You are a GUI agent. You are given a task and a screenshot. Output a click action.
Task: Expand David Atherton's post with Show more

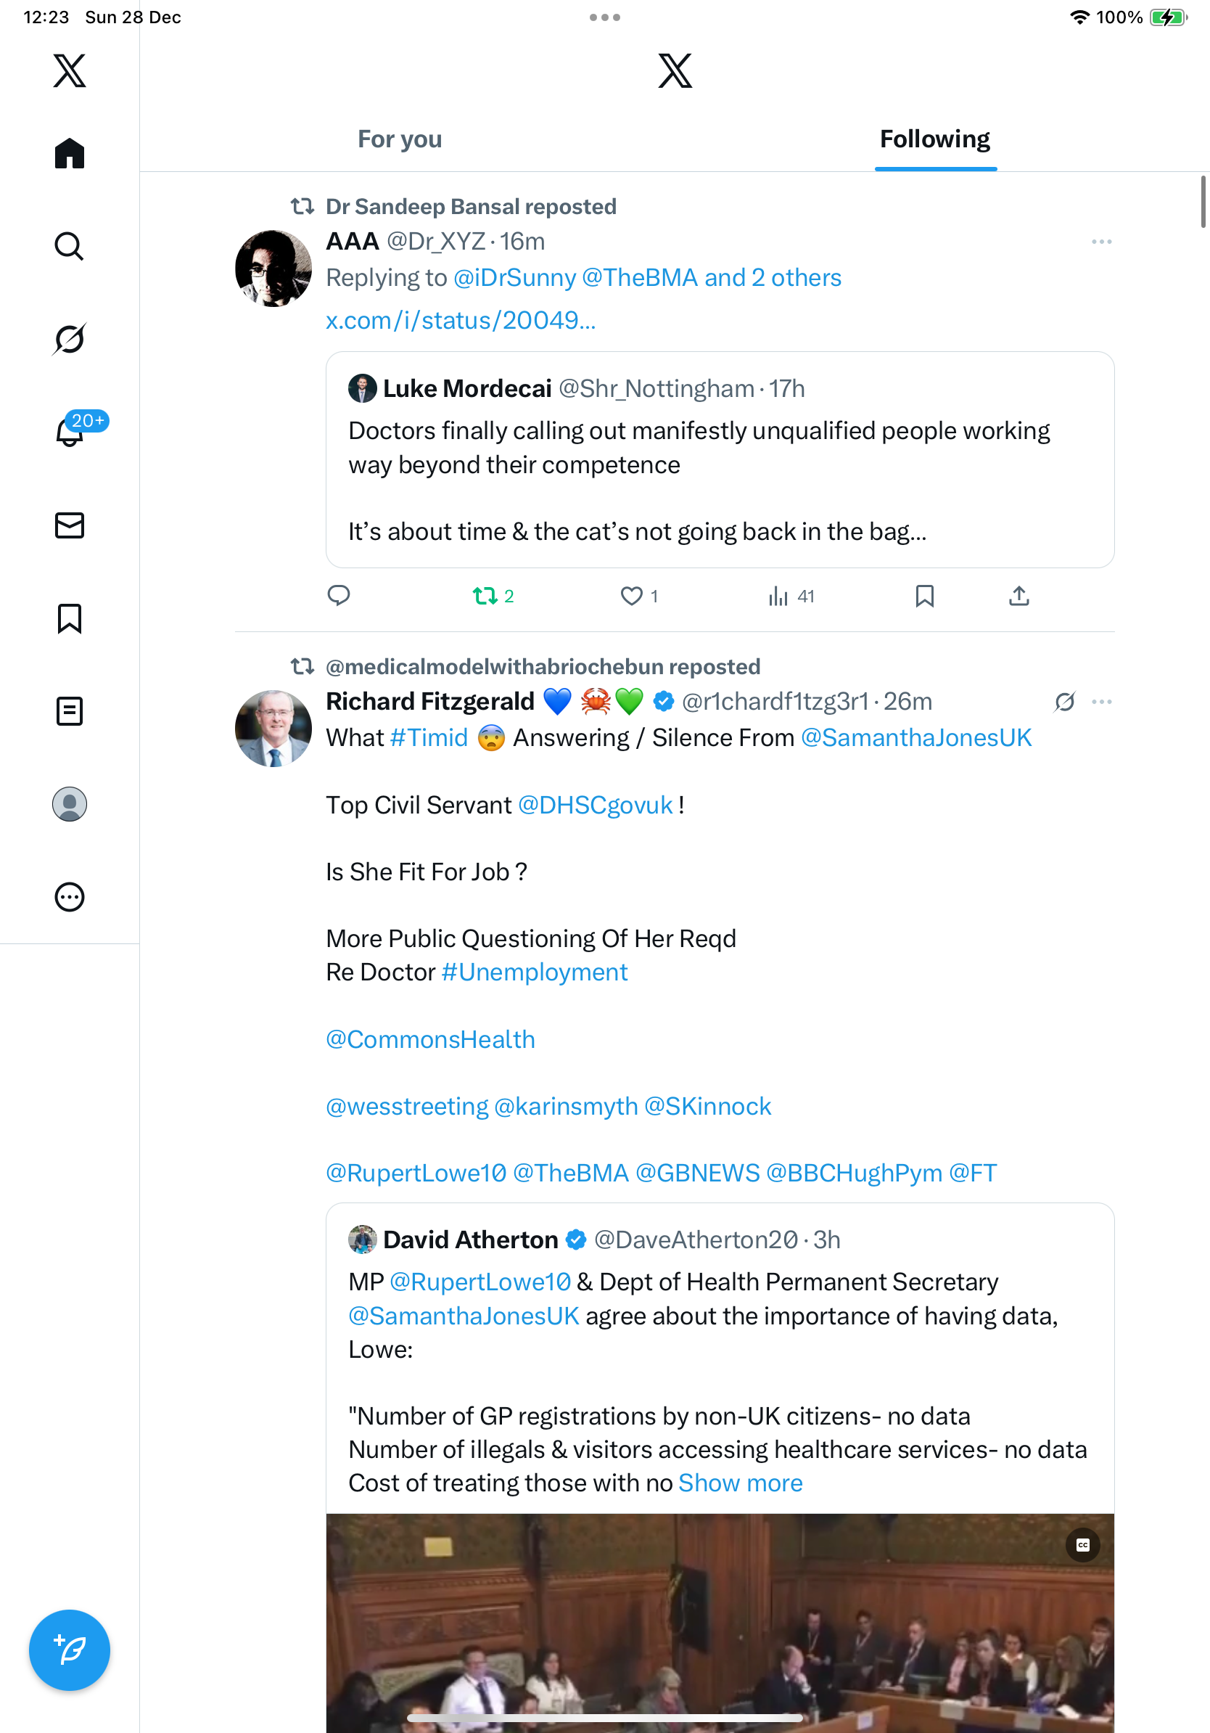[x=740, y=1483]
